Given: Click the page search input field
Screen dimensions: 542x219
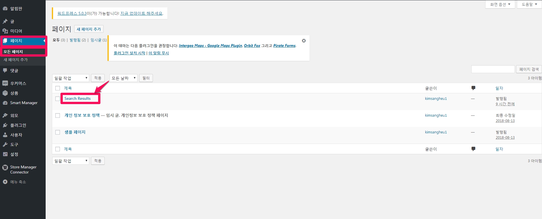Looking at the screenshot, I should point(493,69).
